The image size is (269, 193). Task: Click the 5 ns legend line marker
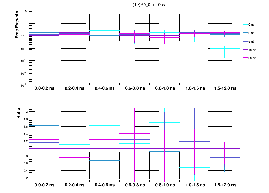[246, 41]
